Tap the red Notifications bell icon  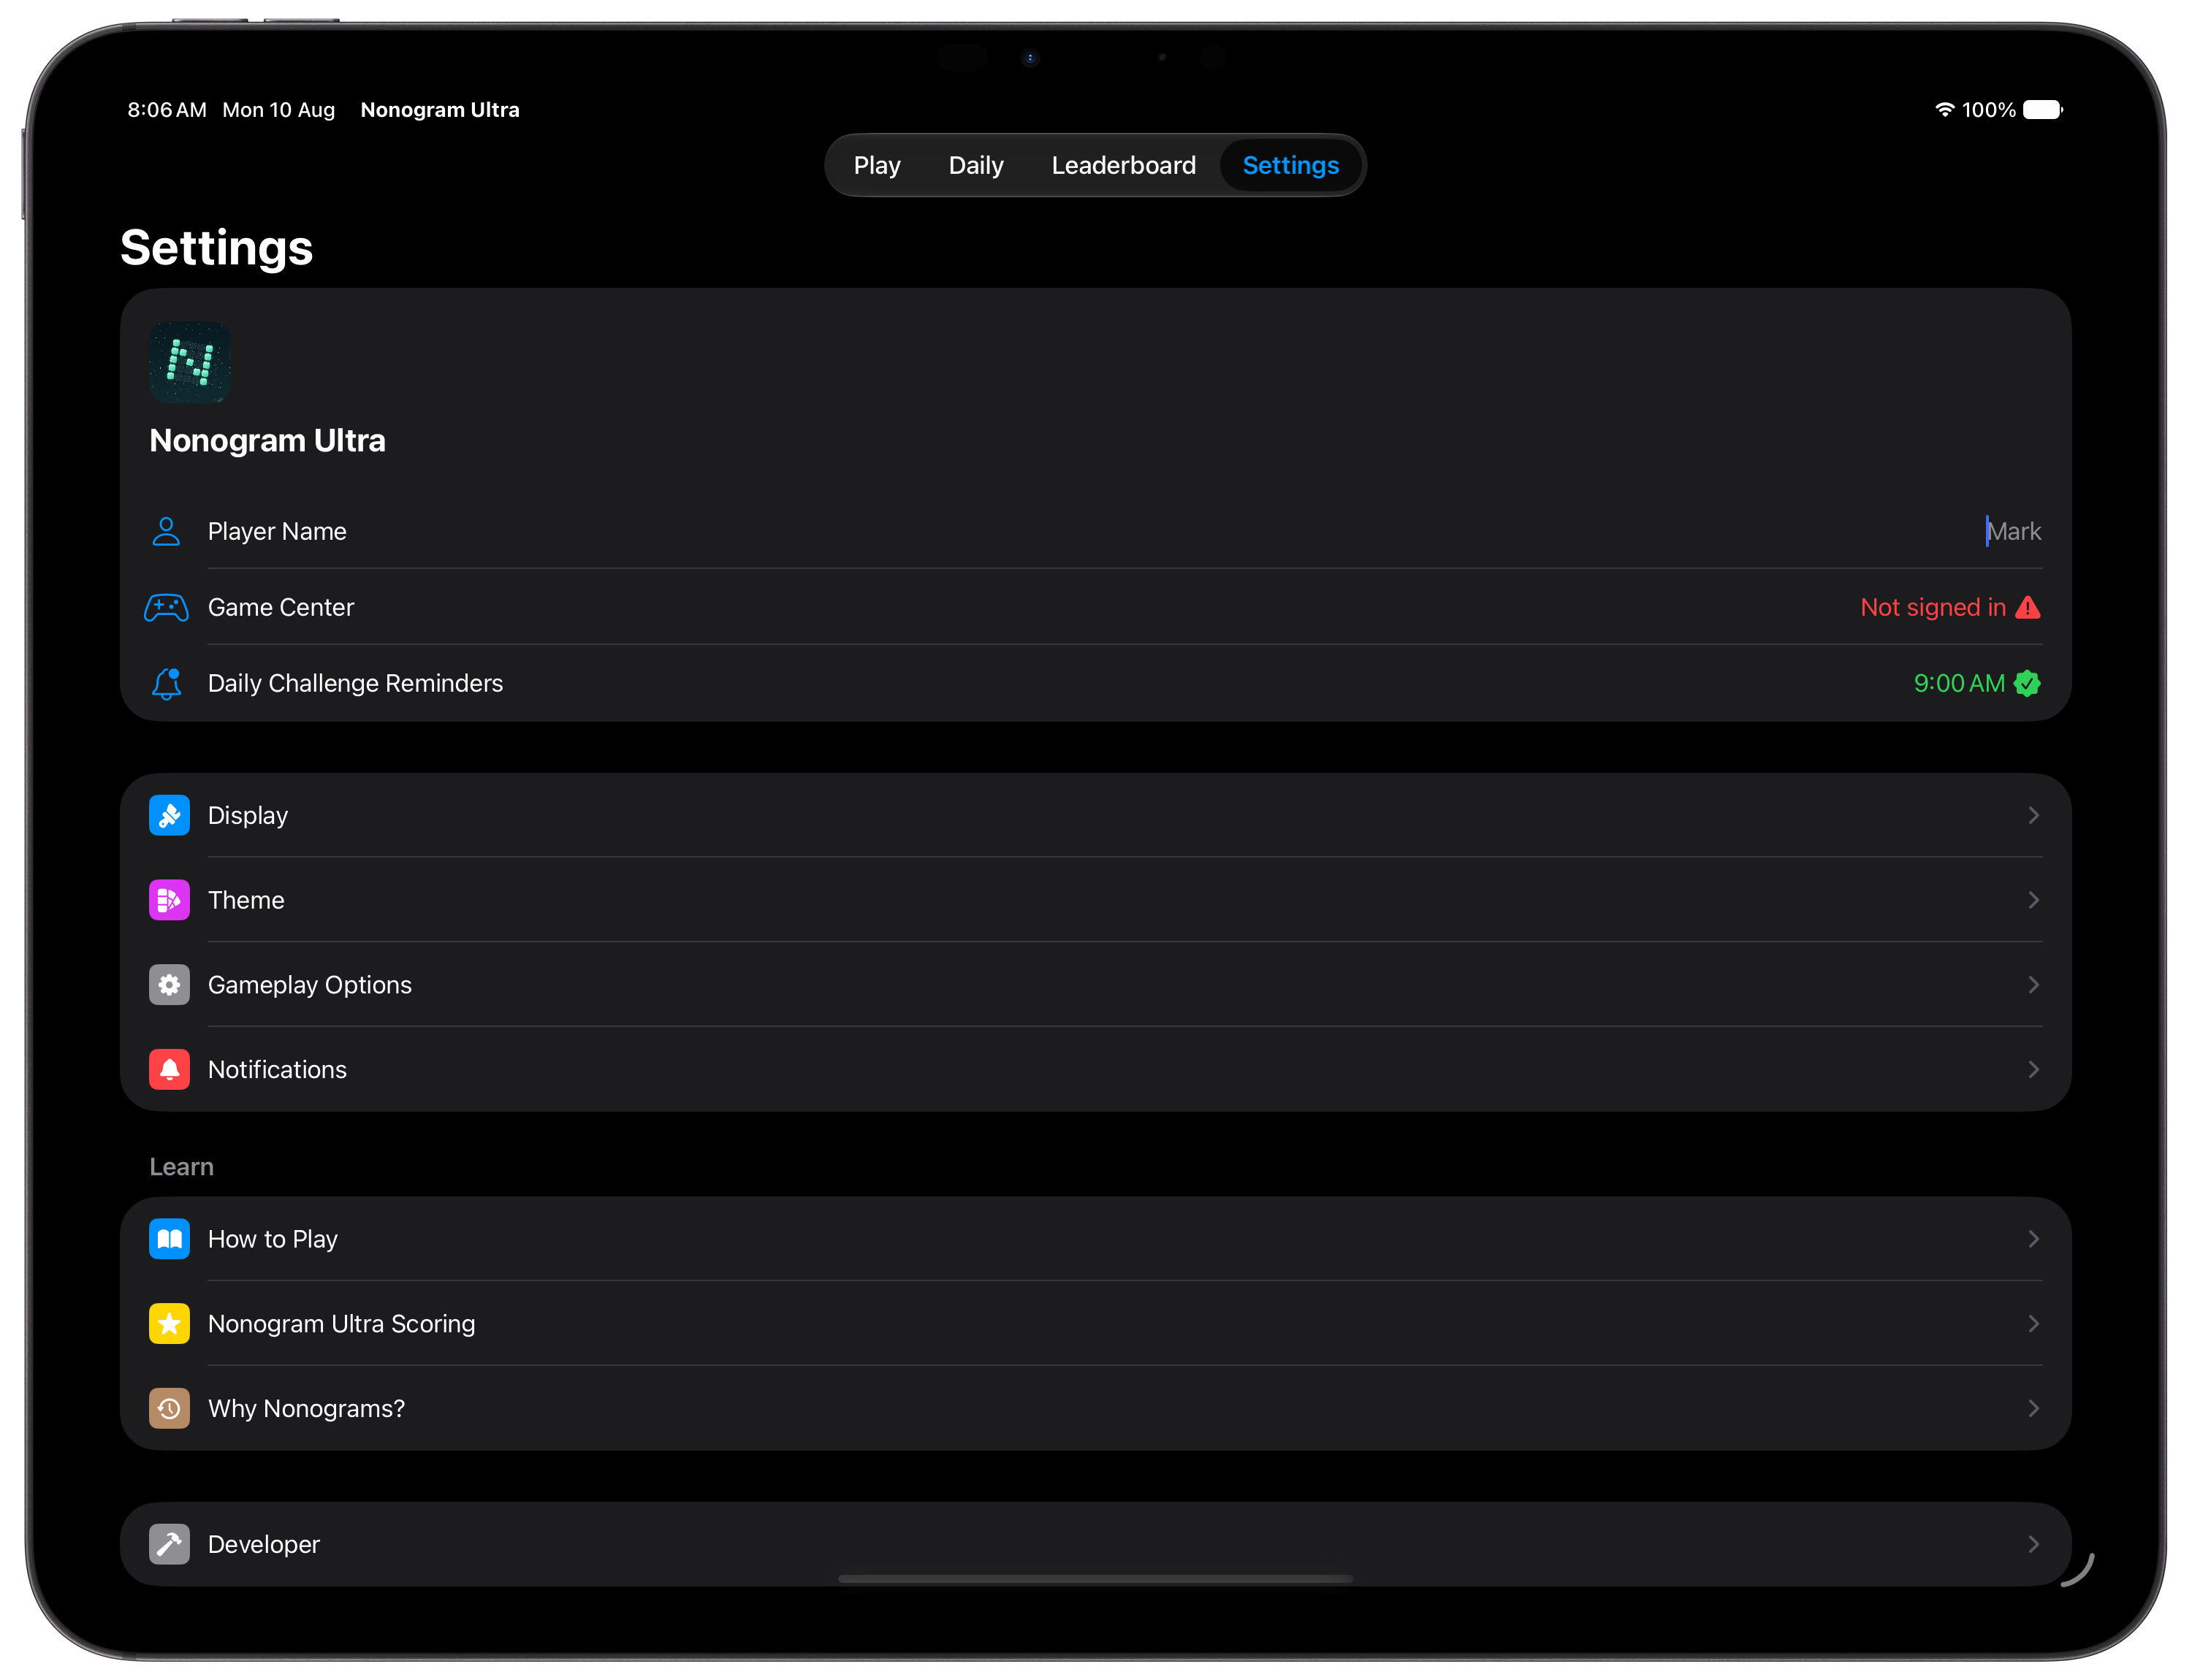tap(169, 1069)
